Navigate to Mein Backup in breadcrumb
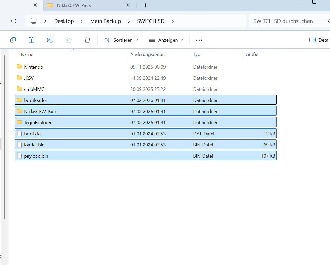The height and width of the screenshot is (265, 330). [x=105, y=21]
